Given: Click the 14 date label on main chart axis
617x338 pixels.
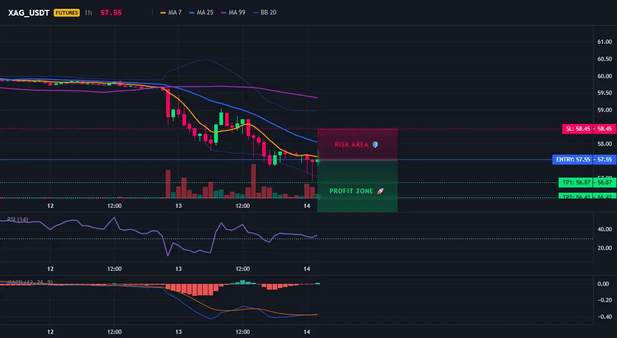Looking at the screenshot, I should pos(307,206).
